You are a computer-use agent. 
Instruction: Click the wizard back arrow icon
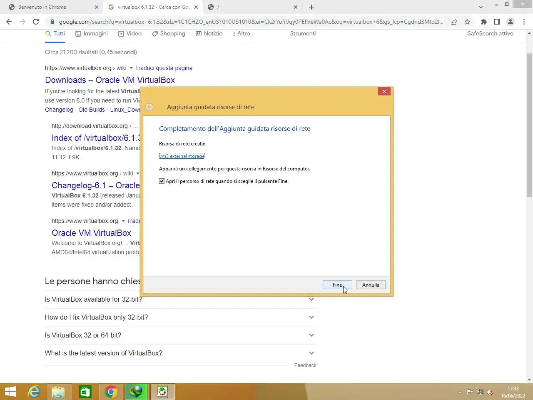coord(149,107)
